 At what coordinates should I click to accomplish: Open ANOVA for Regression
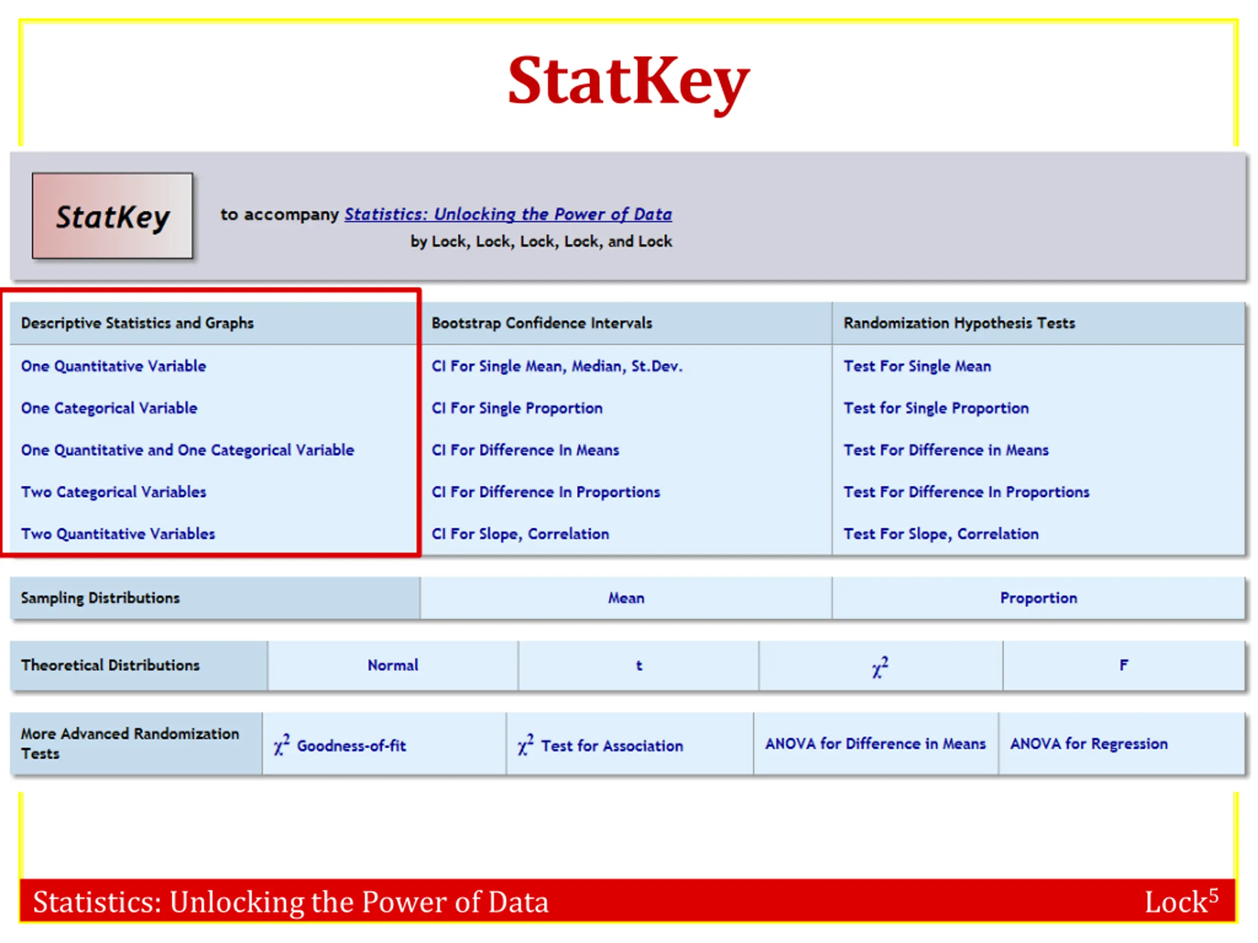pyautogui.click(x=1088, y=744)
